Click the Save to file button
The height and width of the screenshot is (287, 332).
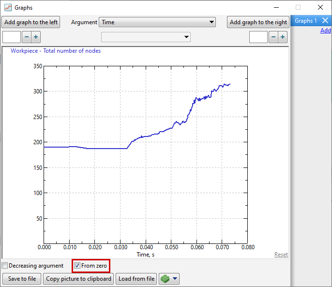(22, 278)
